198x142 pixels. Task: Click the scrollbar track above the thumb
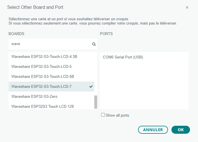tap(96, 74)
